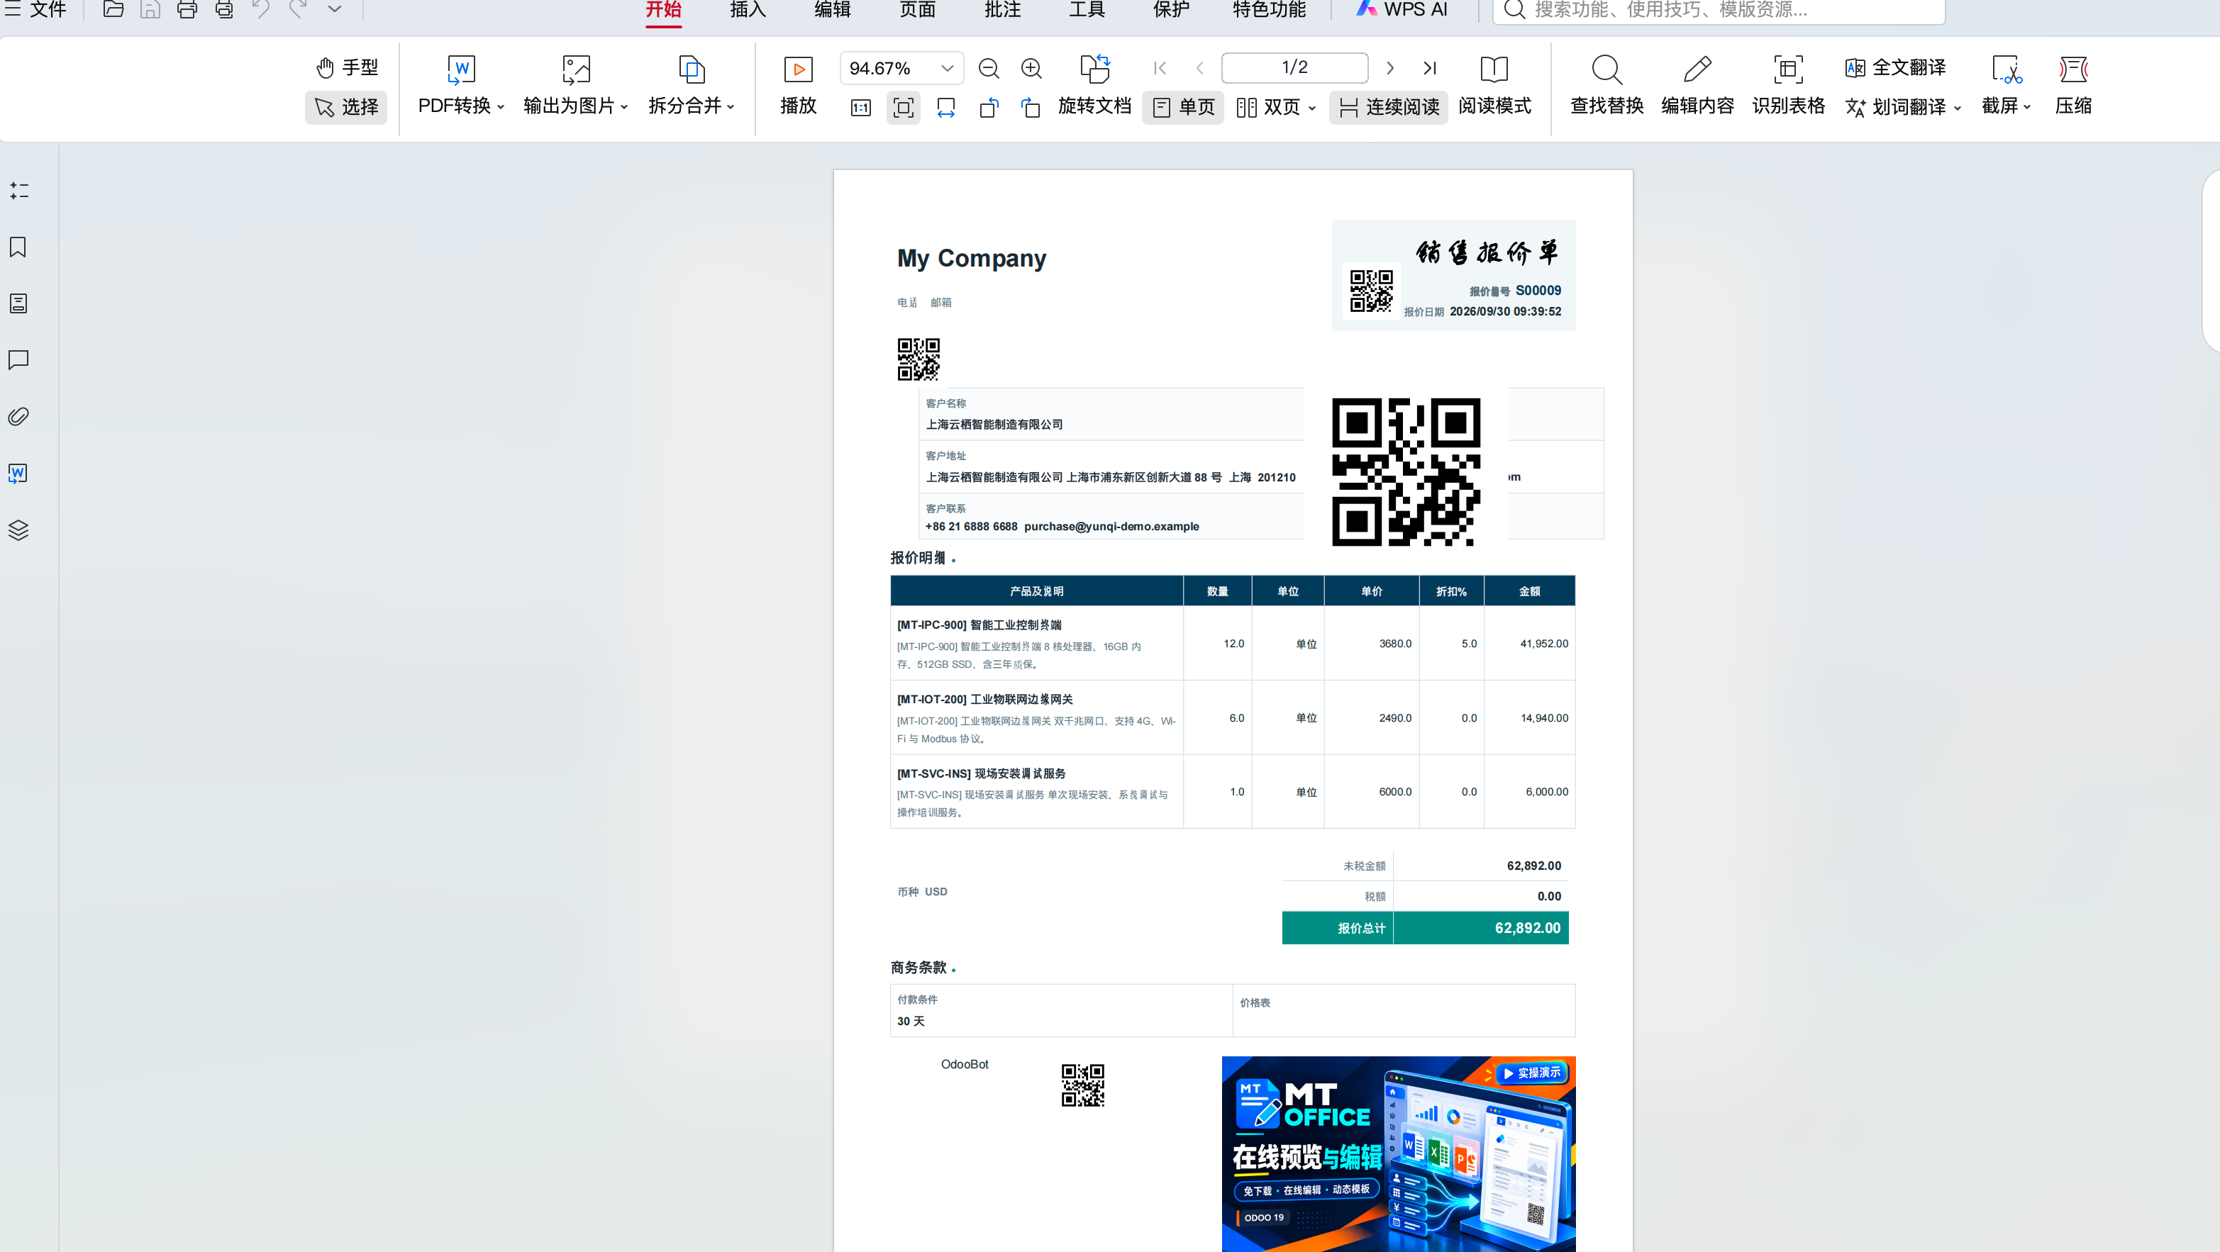Zoom out with the minus magnifier
The height and width of the screenshot is (1252, 2220).
coord(989,68)
